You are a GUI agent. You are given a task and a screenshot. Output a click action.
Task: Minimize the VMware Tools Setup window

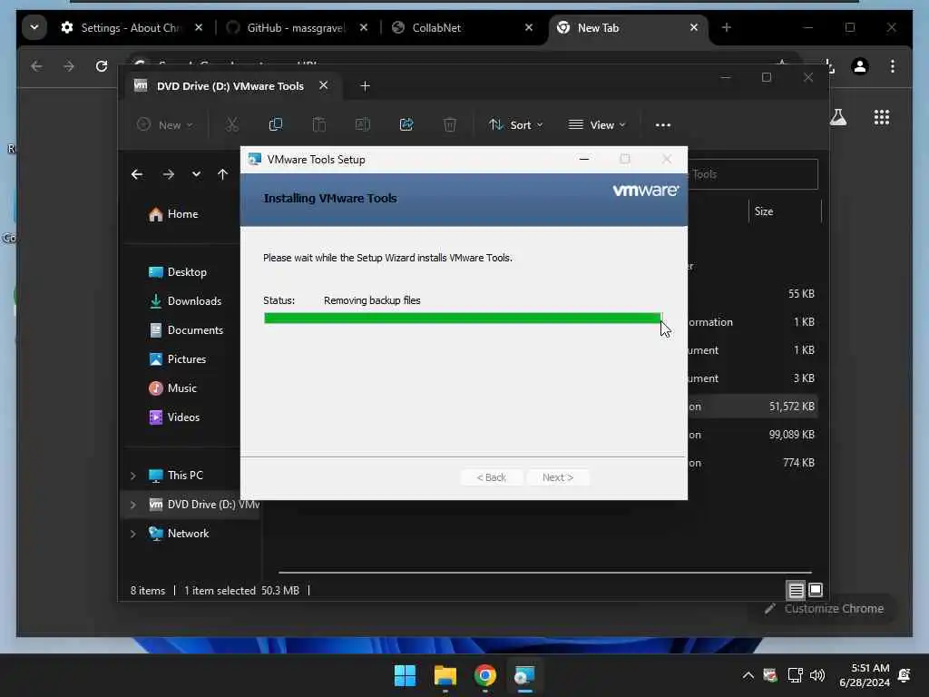(x=584, y=159)
